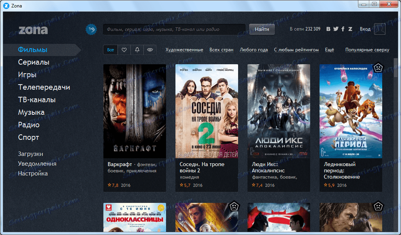Click the 7,8 rating of Варкрафт
Screen dimensions: 401x235
113,185
